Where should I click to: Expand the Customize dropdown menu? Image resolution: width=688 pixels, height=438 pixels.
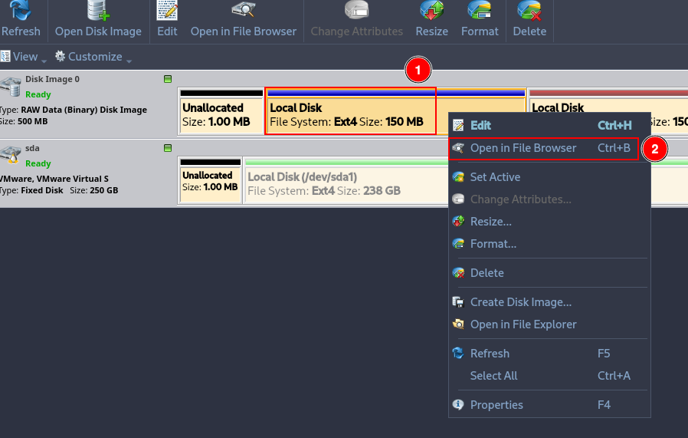(93, 57)
